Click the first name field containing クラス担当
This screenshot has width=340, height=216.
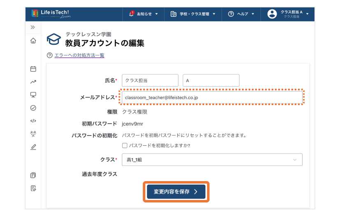(150, 80)
